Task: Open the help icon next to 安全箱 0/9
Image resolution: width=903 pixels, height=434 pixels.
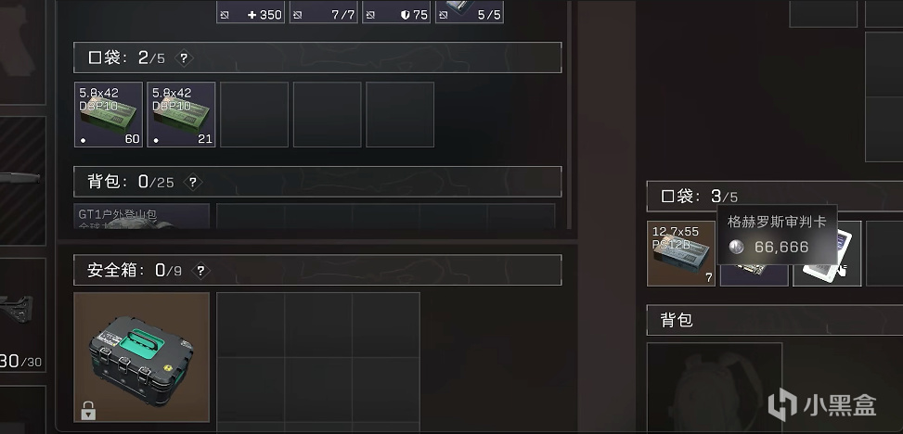Action: pyautogui.click(x=200, y=271)
